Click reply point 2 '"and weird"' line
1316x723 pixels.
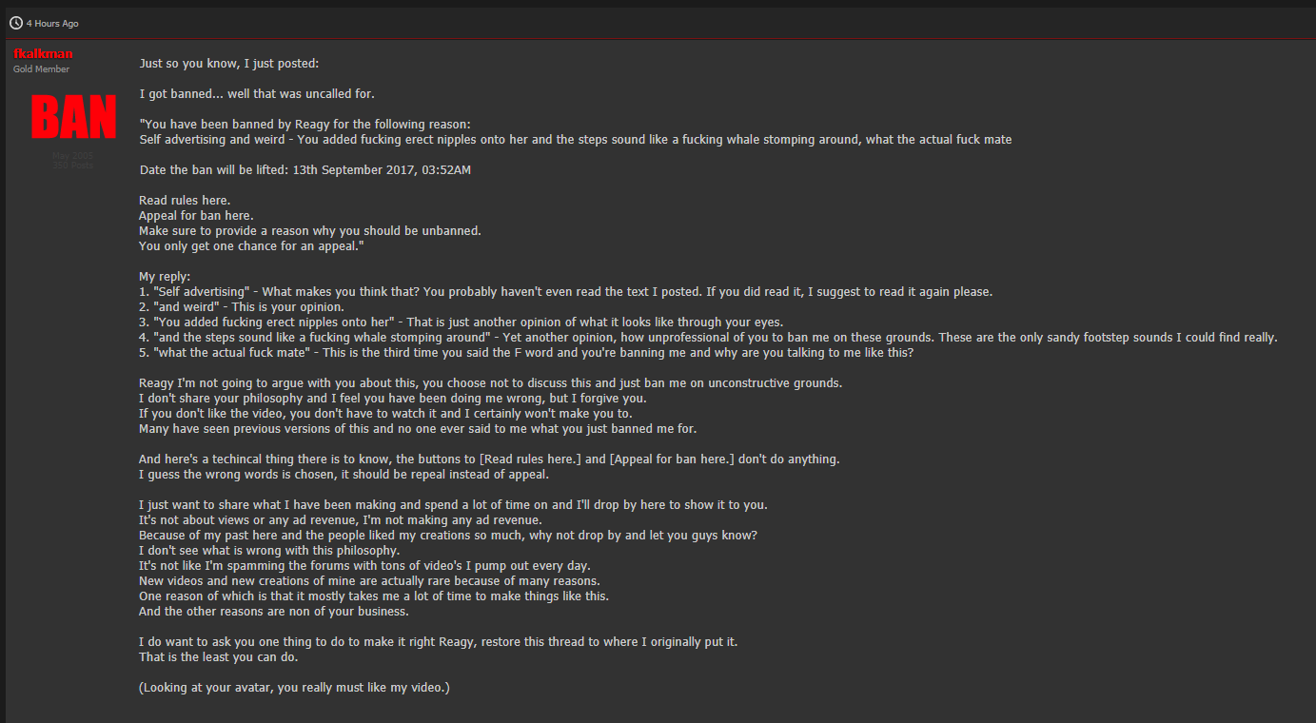242,307
